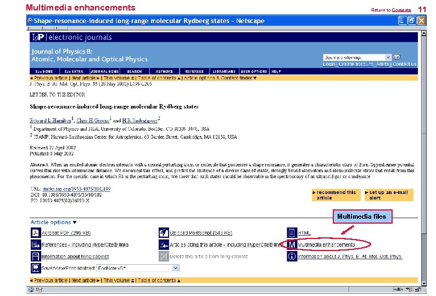Screen dimensions: 436x296
Task: Open References including HyperCite links text
Action: click(85, 244)
